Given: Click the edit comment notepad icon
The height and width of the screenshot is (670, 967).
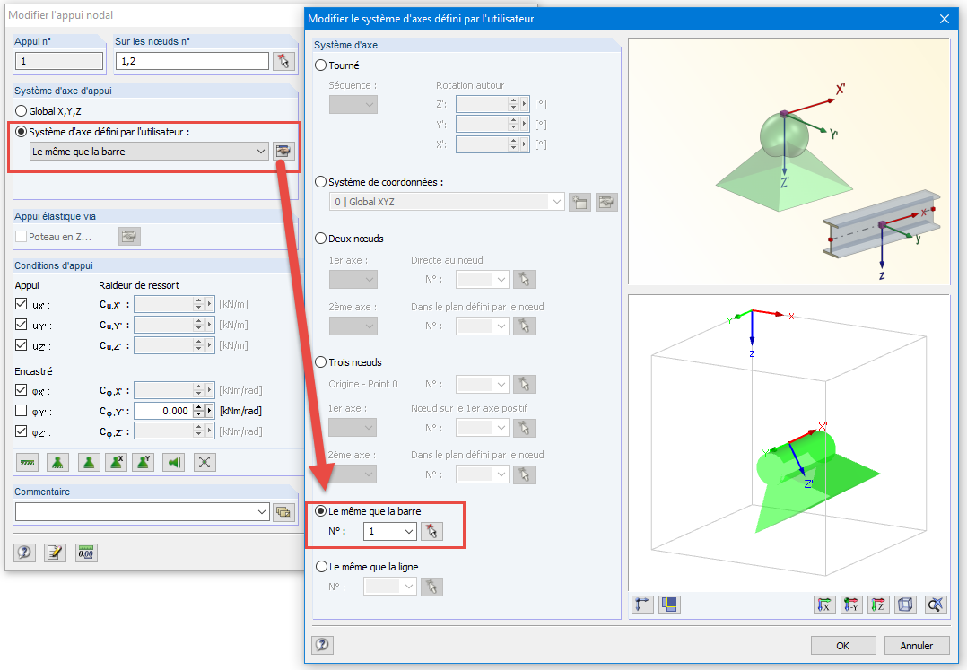Looking at the screenshot, I should [55, 553].
